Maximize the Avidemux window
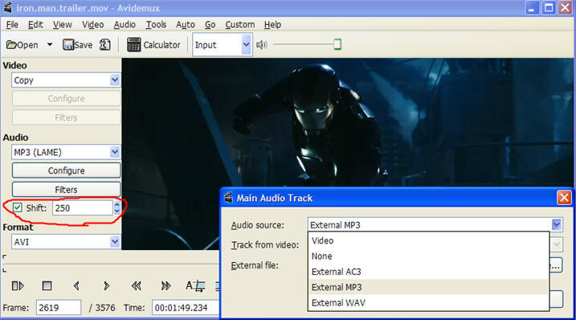 click(549, 8)
